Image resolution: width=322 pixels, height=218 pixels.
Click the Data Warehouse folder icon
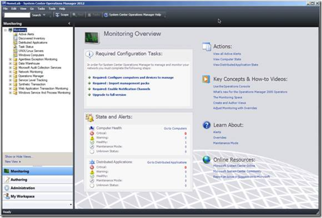(15, 63)
